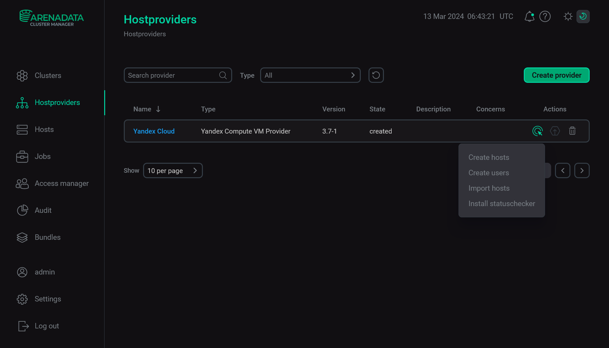This screenshot has height=348, width=609.
Task: Click the help question mark icon
Action: (545, 16)
